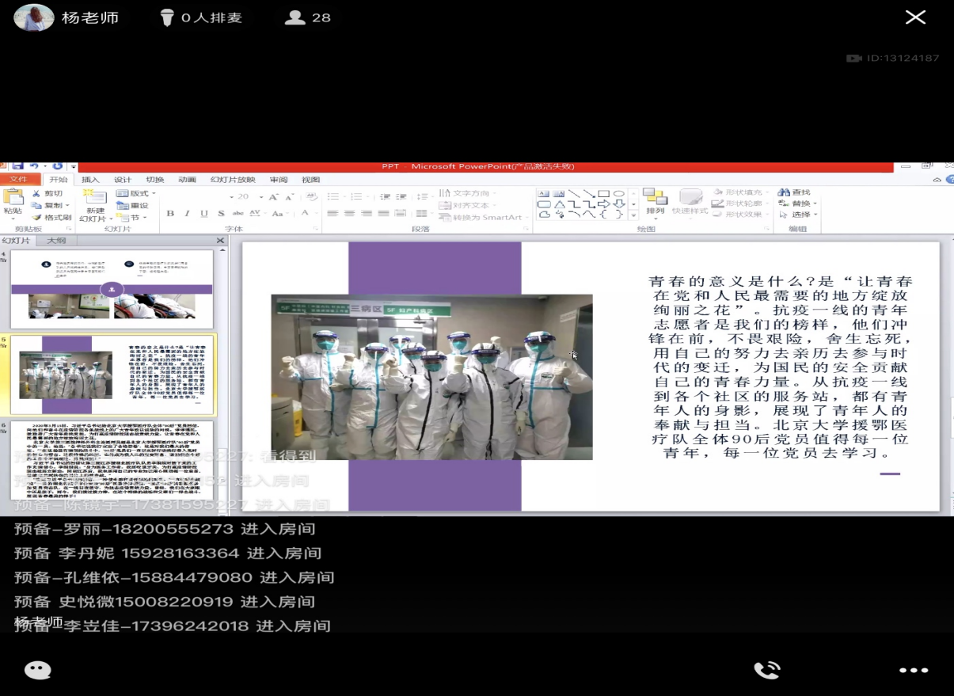
Task: Click the Reset (重设) button
Action: pyautogui.click(x=133, y=205)
